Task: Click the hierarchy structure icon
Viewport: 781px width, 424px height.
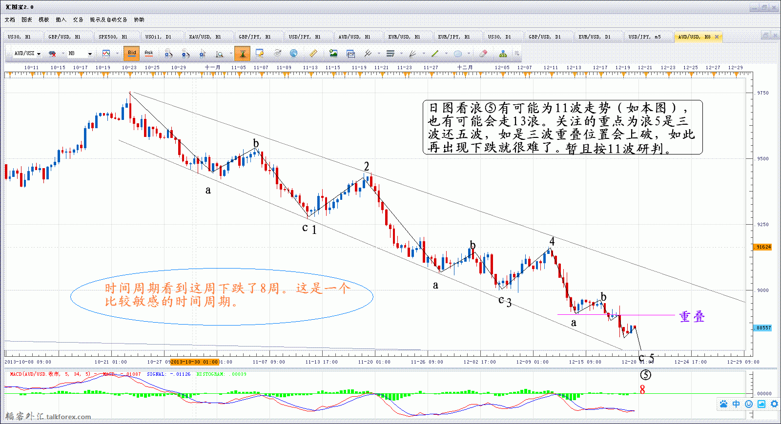Action: click(503, 54)
